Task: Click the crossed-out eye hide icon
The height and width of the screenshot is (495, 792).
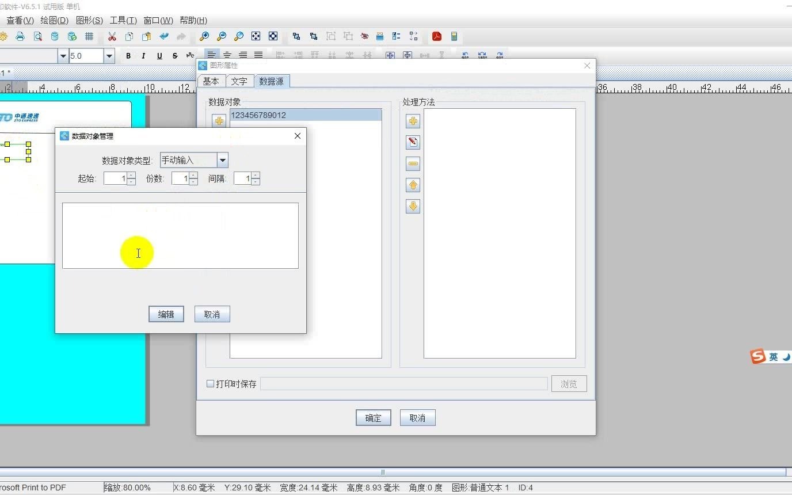Action: click(364, 36)
